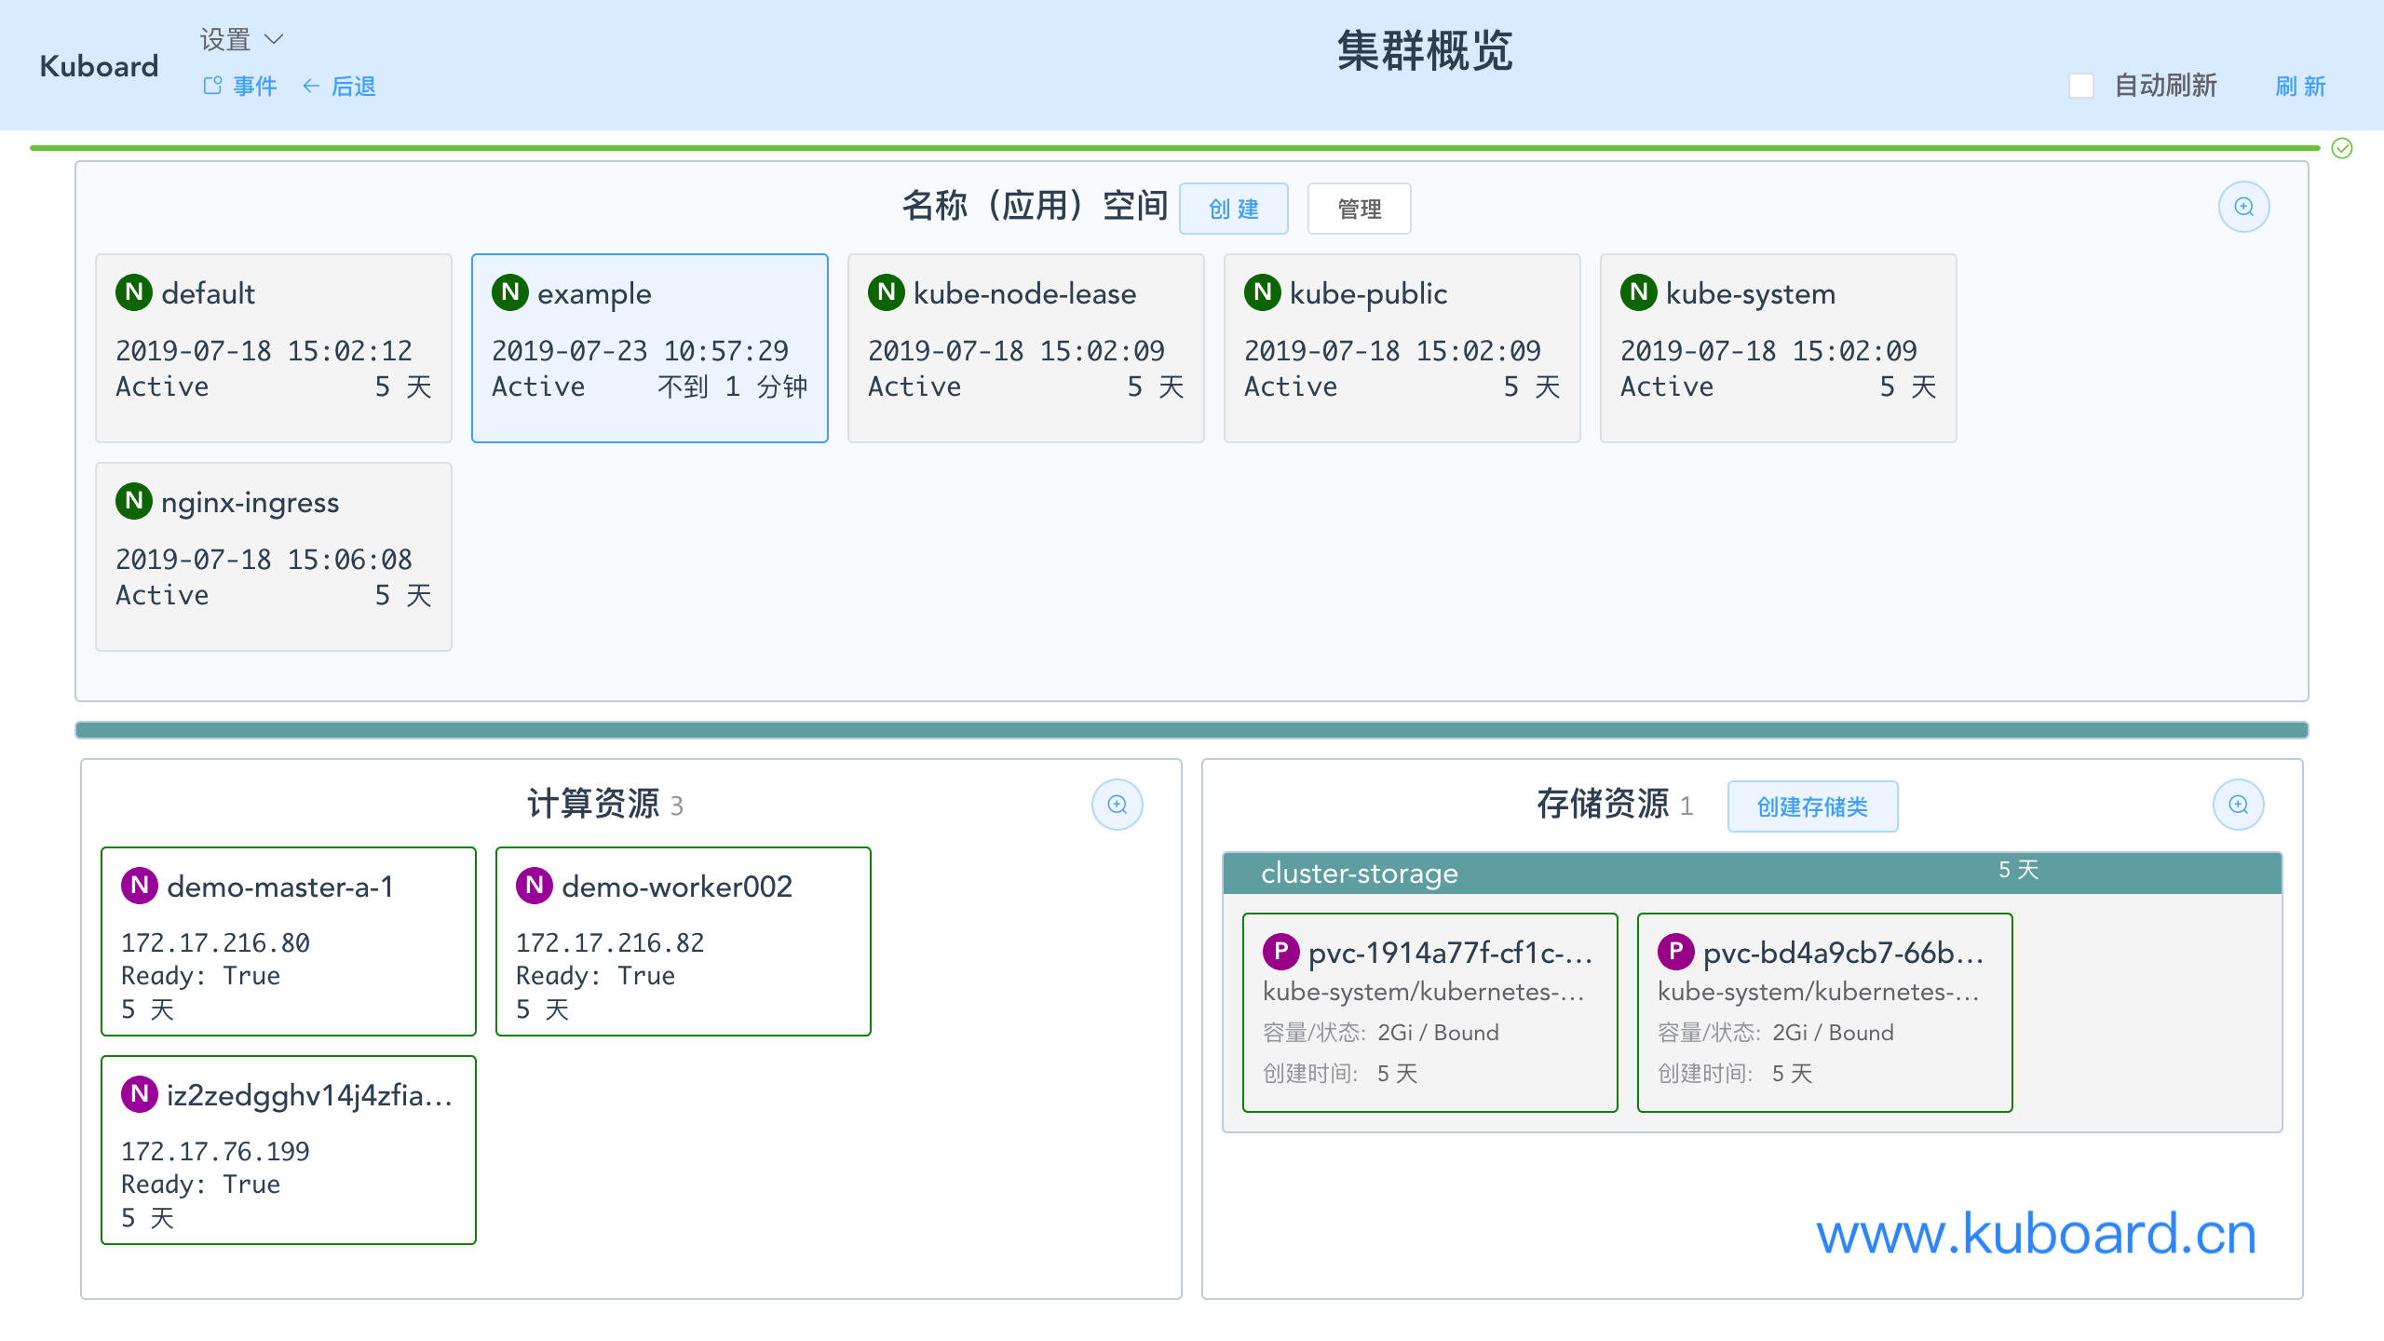Click the timestamp 2019-07-18 15:06:08
Viewport: 2384px width, 1341px height.
[264, 559]
